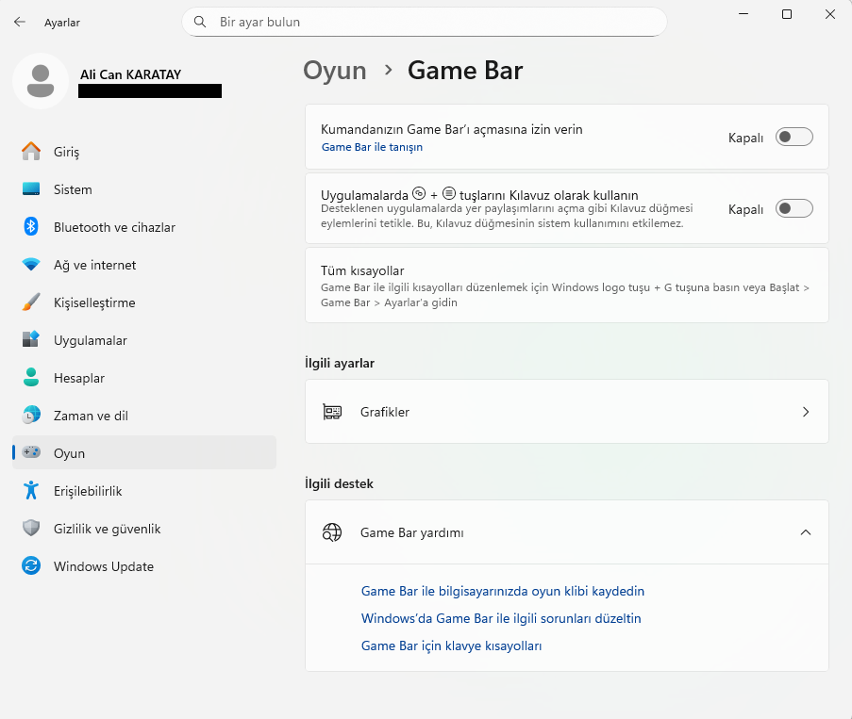Open Game Bar için klavye kısayolları link
Screen dimensions: 852x719
point(451,645)
